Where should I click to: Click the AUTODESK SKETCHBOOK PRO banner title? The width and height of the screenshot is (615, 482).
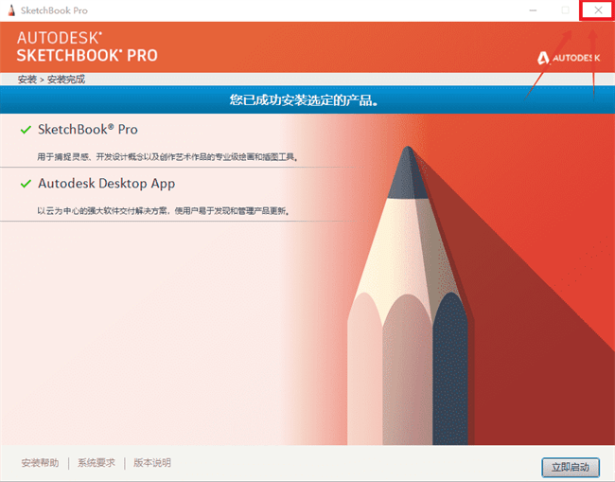click(x=87, y=46)
